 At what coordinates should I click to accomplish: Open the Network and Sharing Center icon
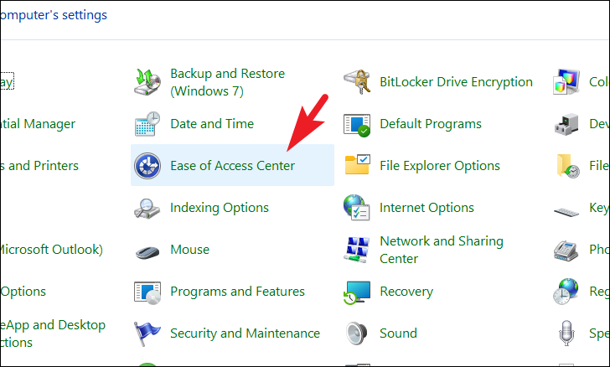(356, 250)
